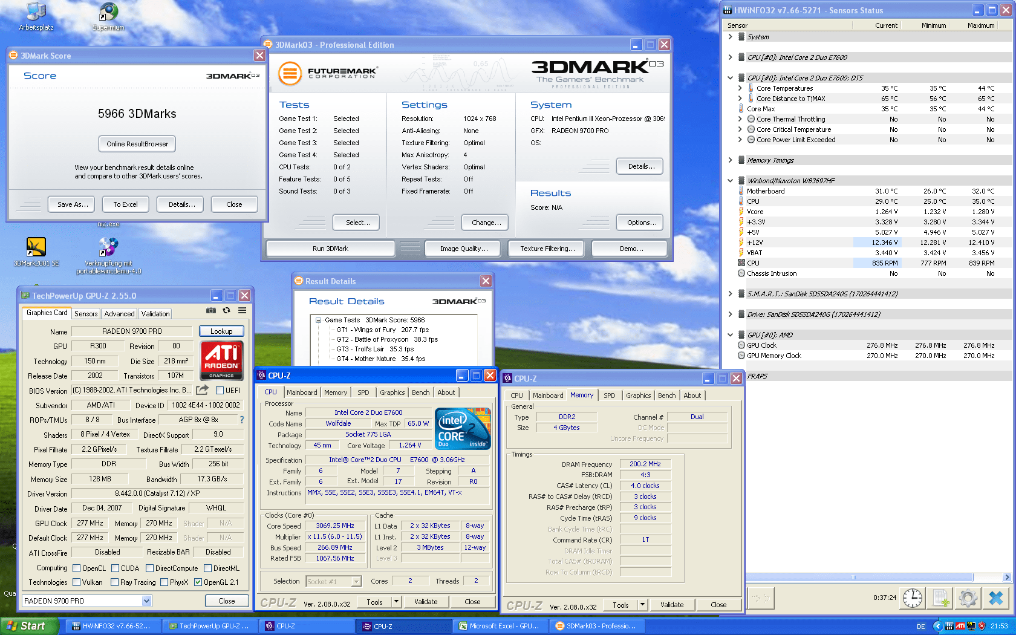Collapse the Game Tests tree node

coord(318,321)
